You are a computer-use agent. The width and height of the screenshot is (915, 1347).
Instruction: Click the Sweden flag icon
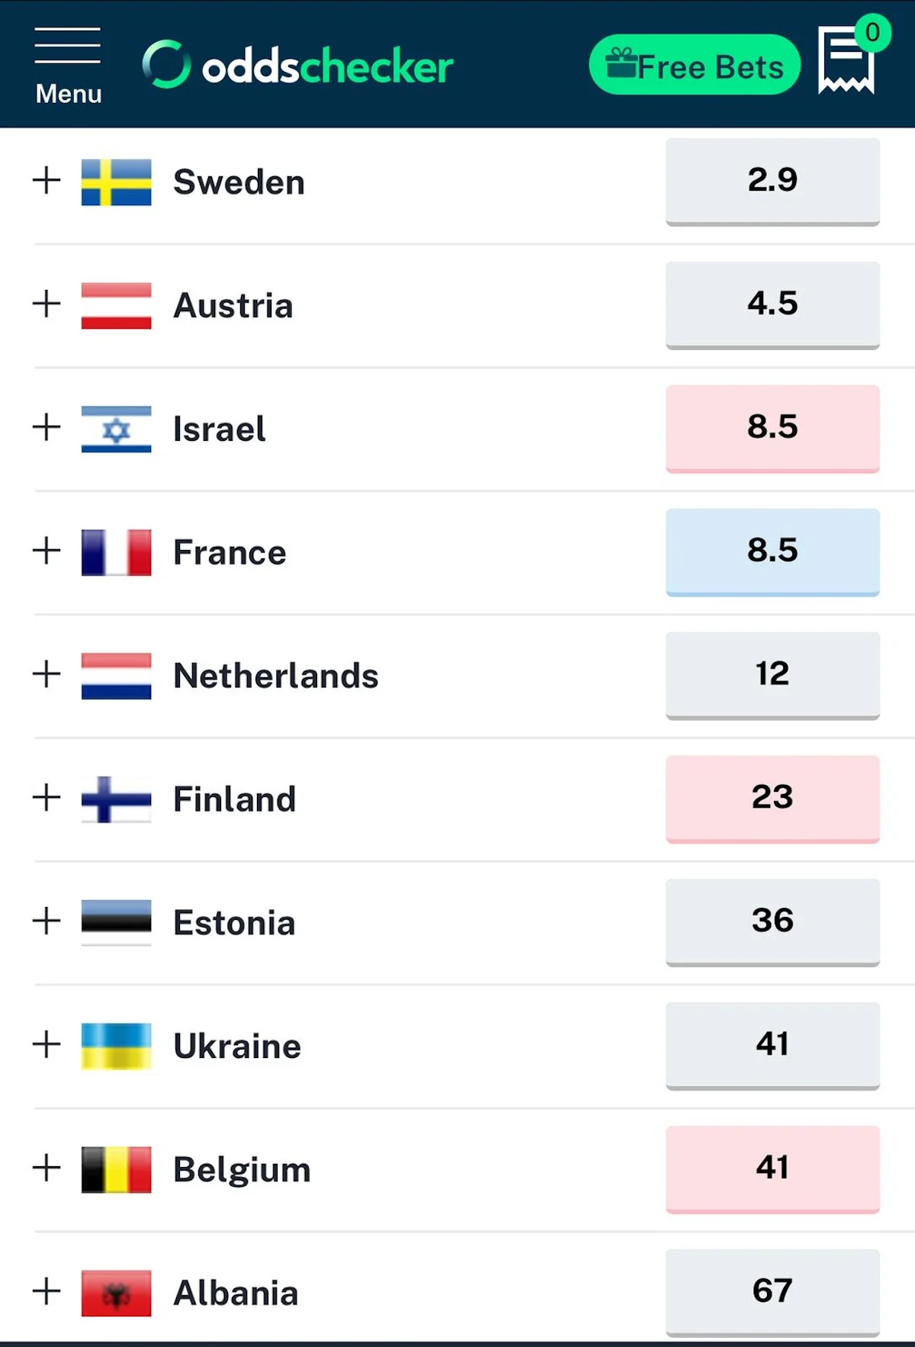click(x=116, y=182)
